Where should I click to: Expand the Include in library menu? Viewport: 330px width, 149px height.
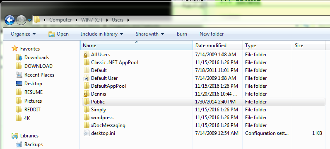[x=102, y=34]
